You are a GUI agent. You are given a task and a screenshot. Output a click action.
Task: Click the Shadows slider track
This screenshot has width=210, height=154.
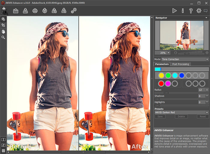pyautogui.click(x=181, y=99)
